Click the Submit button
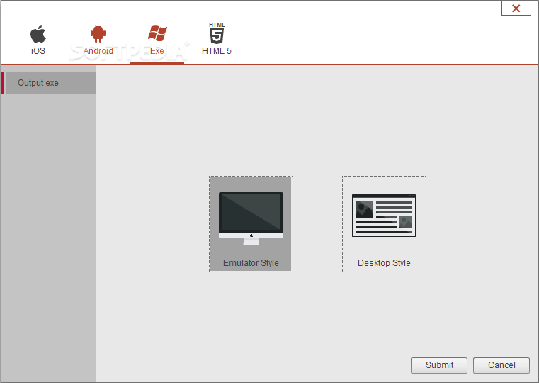The height and width of the screenshot is (383, 539). tap(439, 365)
